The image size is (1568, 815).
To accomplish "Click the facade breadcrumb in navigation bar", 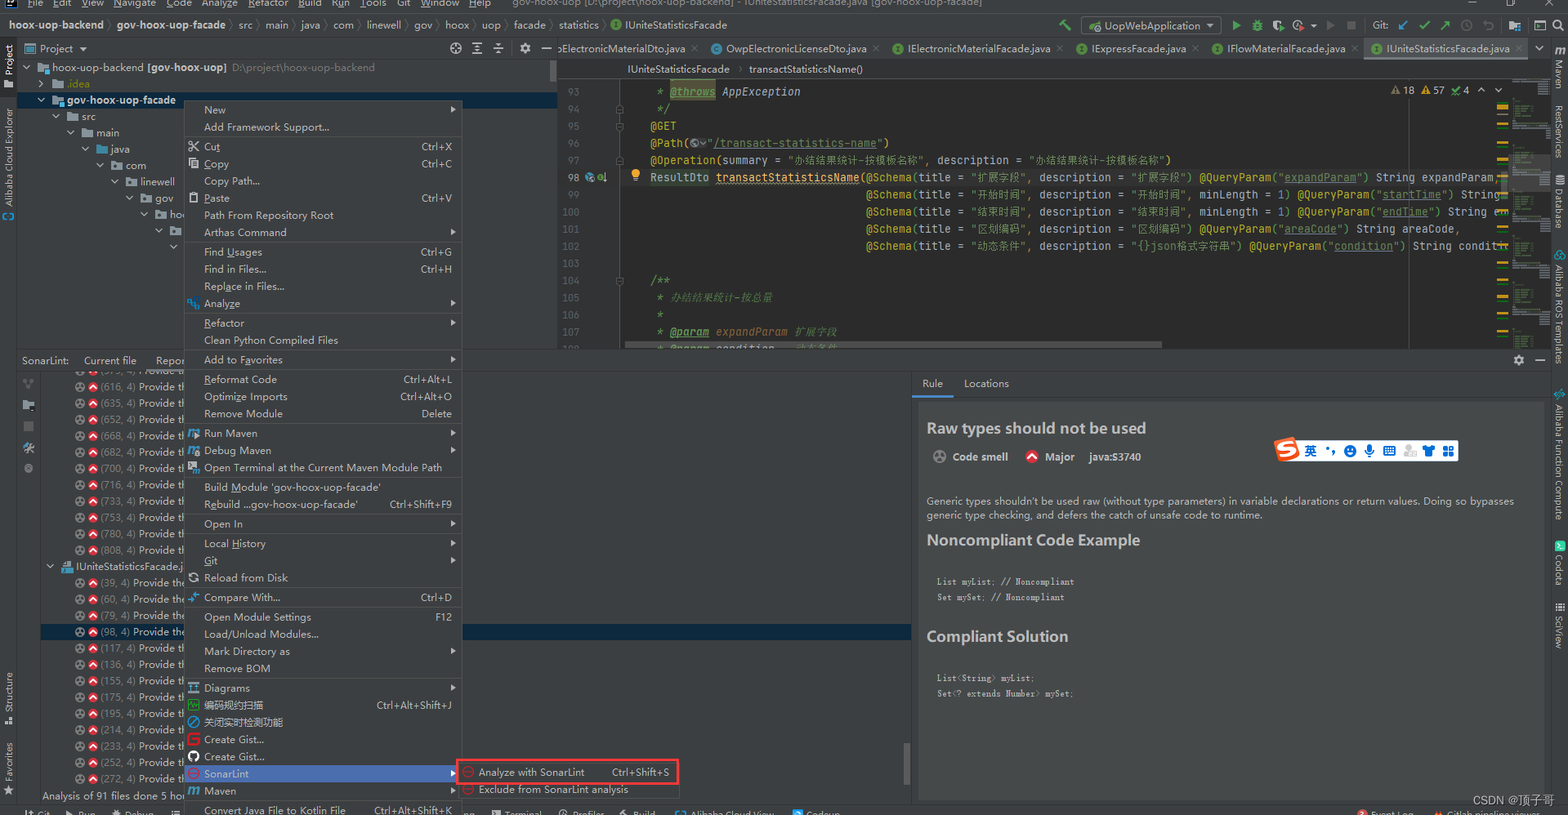I will coord(529,25).
